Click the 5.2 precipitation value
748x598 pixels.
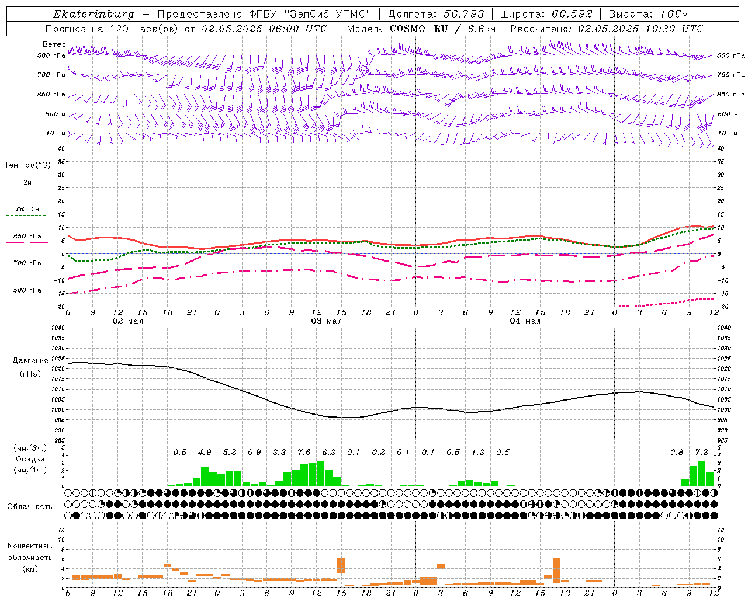pyautogui.click(x=230, y=452)
